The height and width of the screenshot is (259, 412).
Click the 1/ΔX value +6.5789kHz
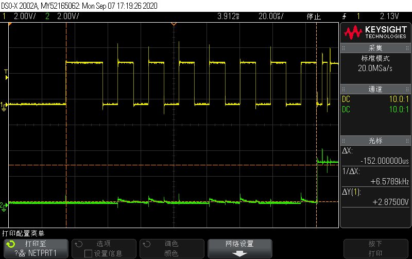(x=390, y=182)
